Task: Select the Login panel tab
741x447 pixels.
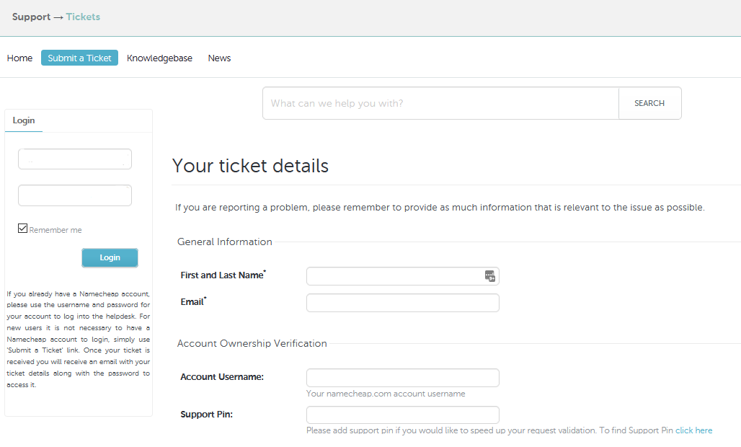Action: 24,120
